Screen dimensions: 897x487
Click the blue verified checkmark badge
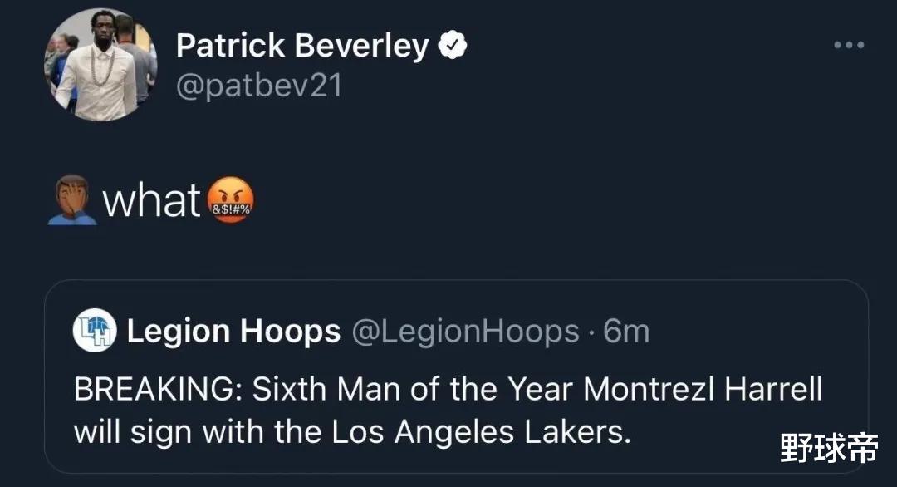point(453,47)
